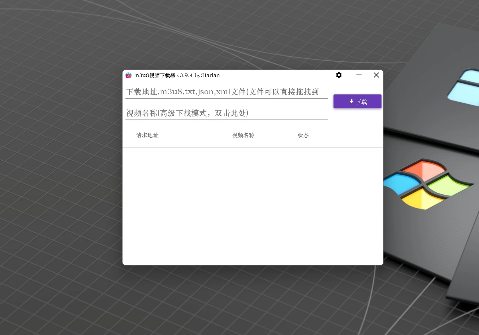Click the m3u8 downloader app icon
Viewport: 479px width, 335px height.
(x=128, y=76)
